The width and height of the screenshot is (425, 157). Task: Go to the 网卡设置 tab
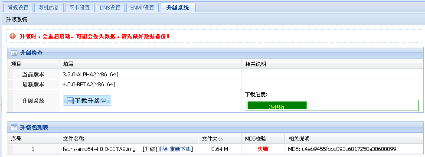click(79, 8)
